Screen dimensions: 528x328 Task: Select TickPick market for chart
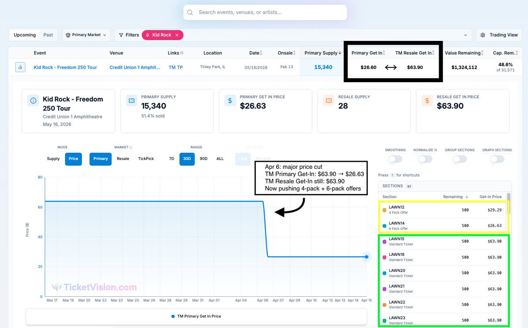point(146,159)
